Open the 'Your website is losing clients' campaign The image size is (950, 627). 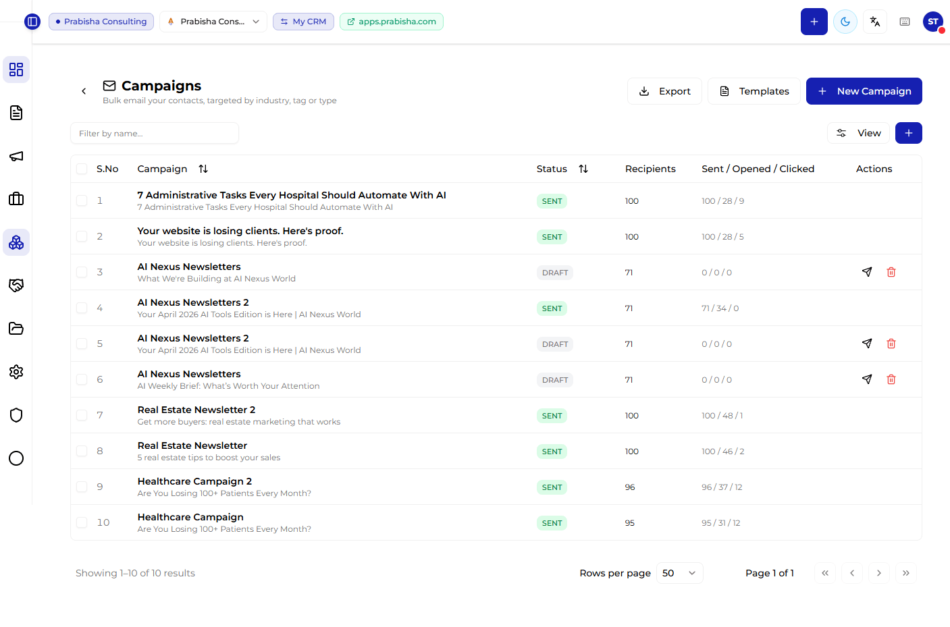pos(240,231)
